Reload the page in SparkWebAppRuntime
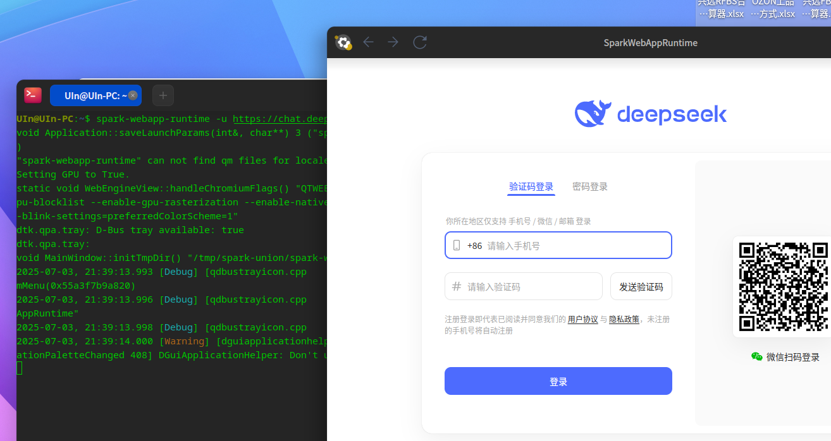 [x=420, y=42]
